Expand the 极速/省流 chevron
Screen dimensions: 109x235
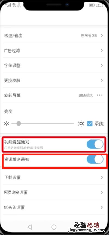click(102, 35)
